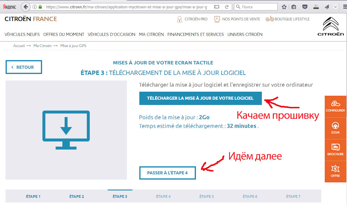Screen dimensions: 347x205
Task: Open the site information icon in the address bar
Action: click(35, 7)
